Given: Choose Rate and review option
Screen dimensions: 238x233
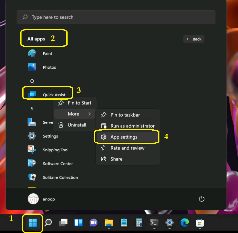Looking at the screenshot, I should (x=128, y=148).
